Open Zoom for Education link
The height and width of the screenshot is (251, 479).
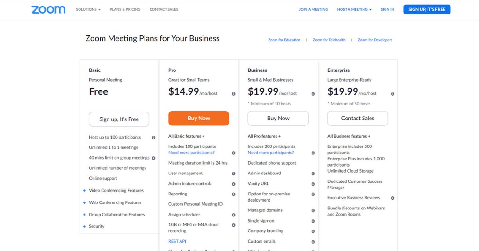284,40
